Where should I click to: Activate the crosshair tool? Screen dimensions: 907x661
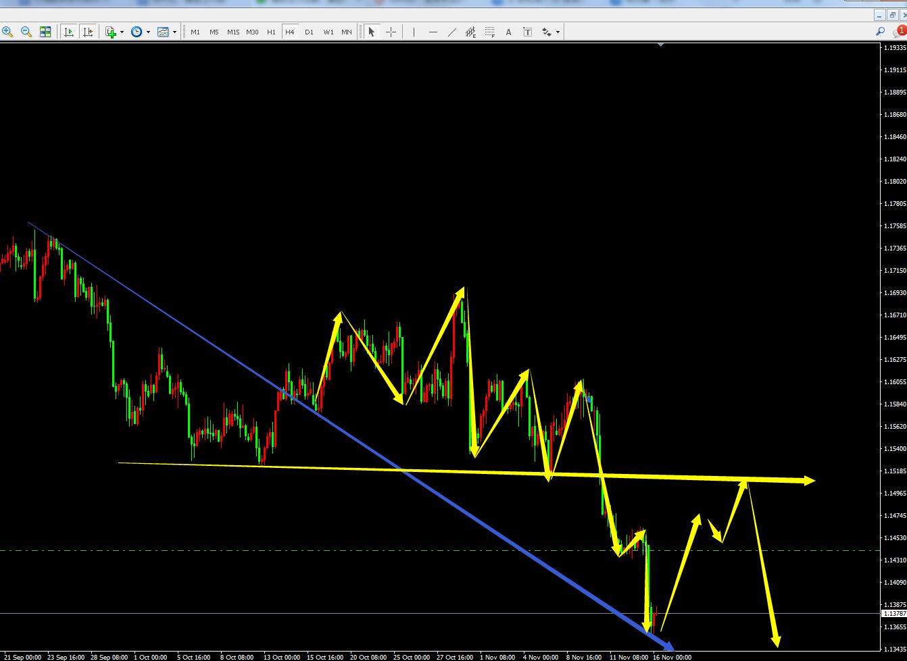(391, 32)
